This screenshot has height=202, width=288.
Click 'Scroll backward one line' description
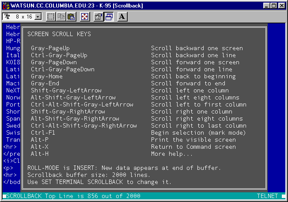tap(193, 55)
